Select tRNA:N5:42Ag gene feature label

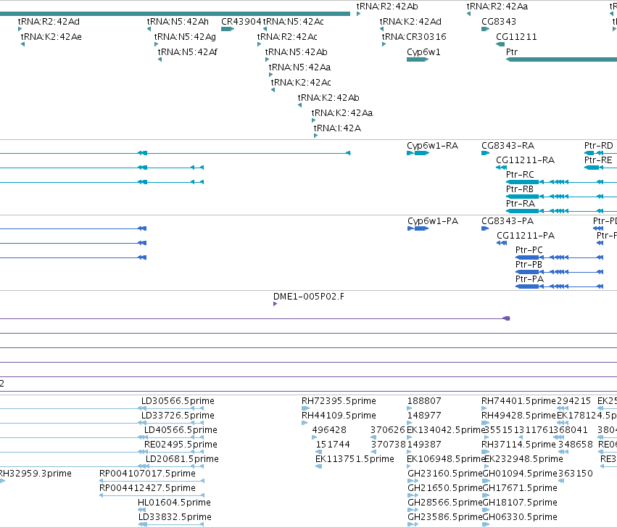185,37
